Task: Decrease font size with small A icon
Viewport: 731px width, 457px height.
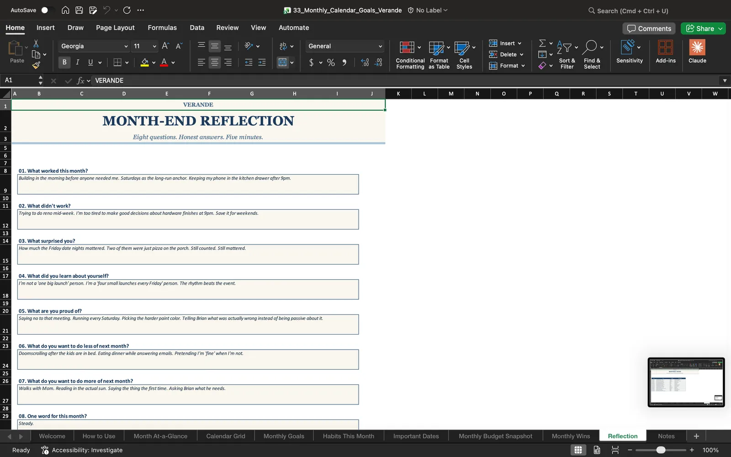Action: pyautogui.click(x=179, y=46)
